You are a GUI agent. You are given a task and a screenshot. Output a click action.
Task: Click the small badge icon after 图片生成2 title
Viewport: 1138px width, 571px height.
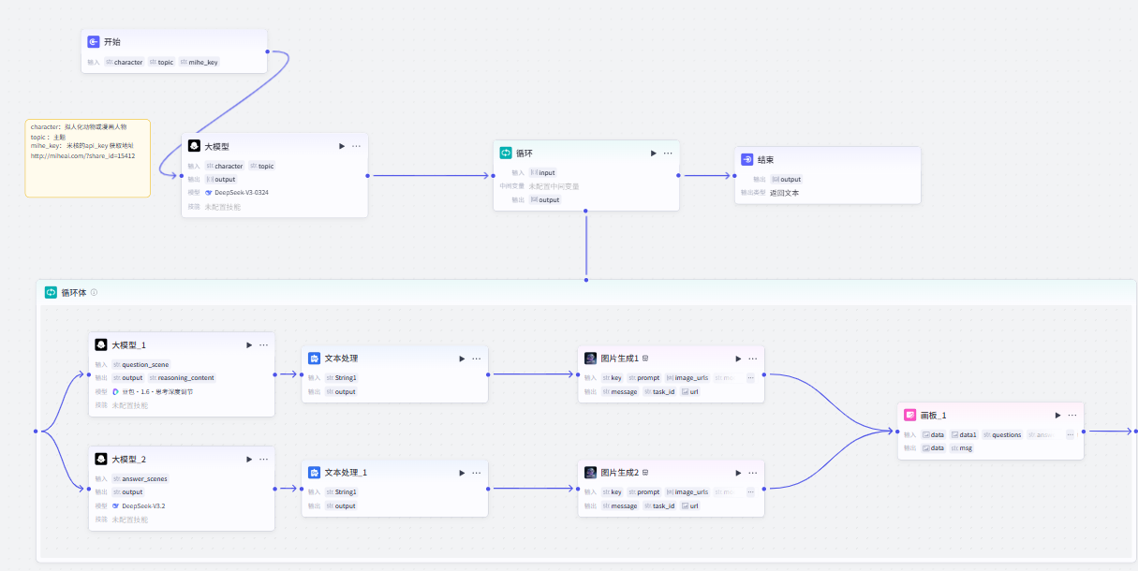645,473
